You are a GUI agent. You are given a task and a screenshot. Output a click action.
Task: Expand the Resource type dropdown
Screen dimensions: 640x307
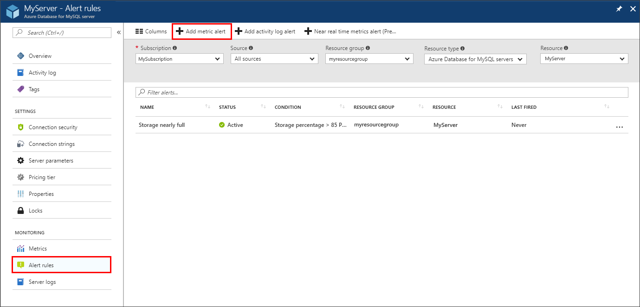tap(475, 59)
